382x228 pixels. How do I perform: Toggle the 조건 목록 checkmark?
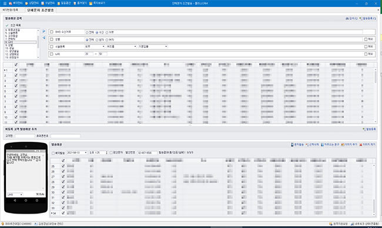(x=7, y=25)
